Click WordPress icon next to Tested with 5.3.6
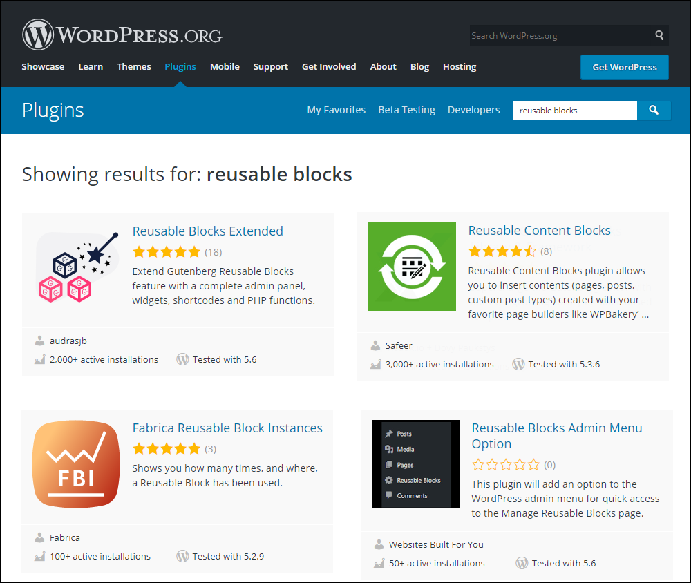The height and width of the screenshot is (583, 691). pos(518,365)
